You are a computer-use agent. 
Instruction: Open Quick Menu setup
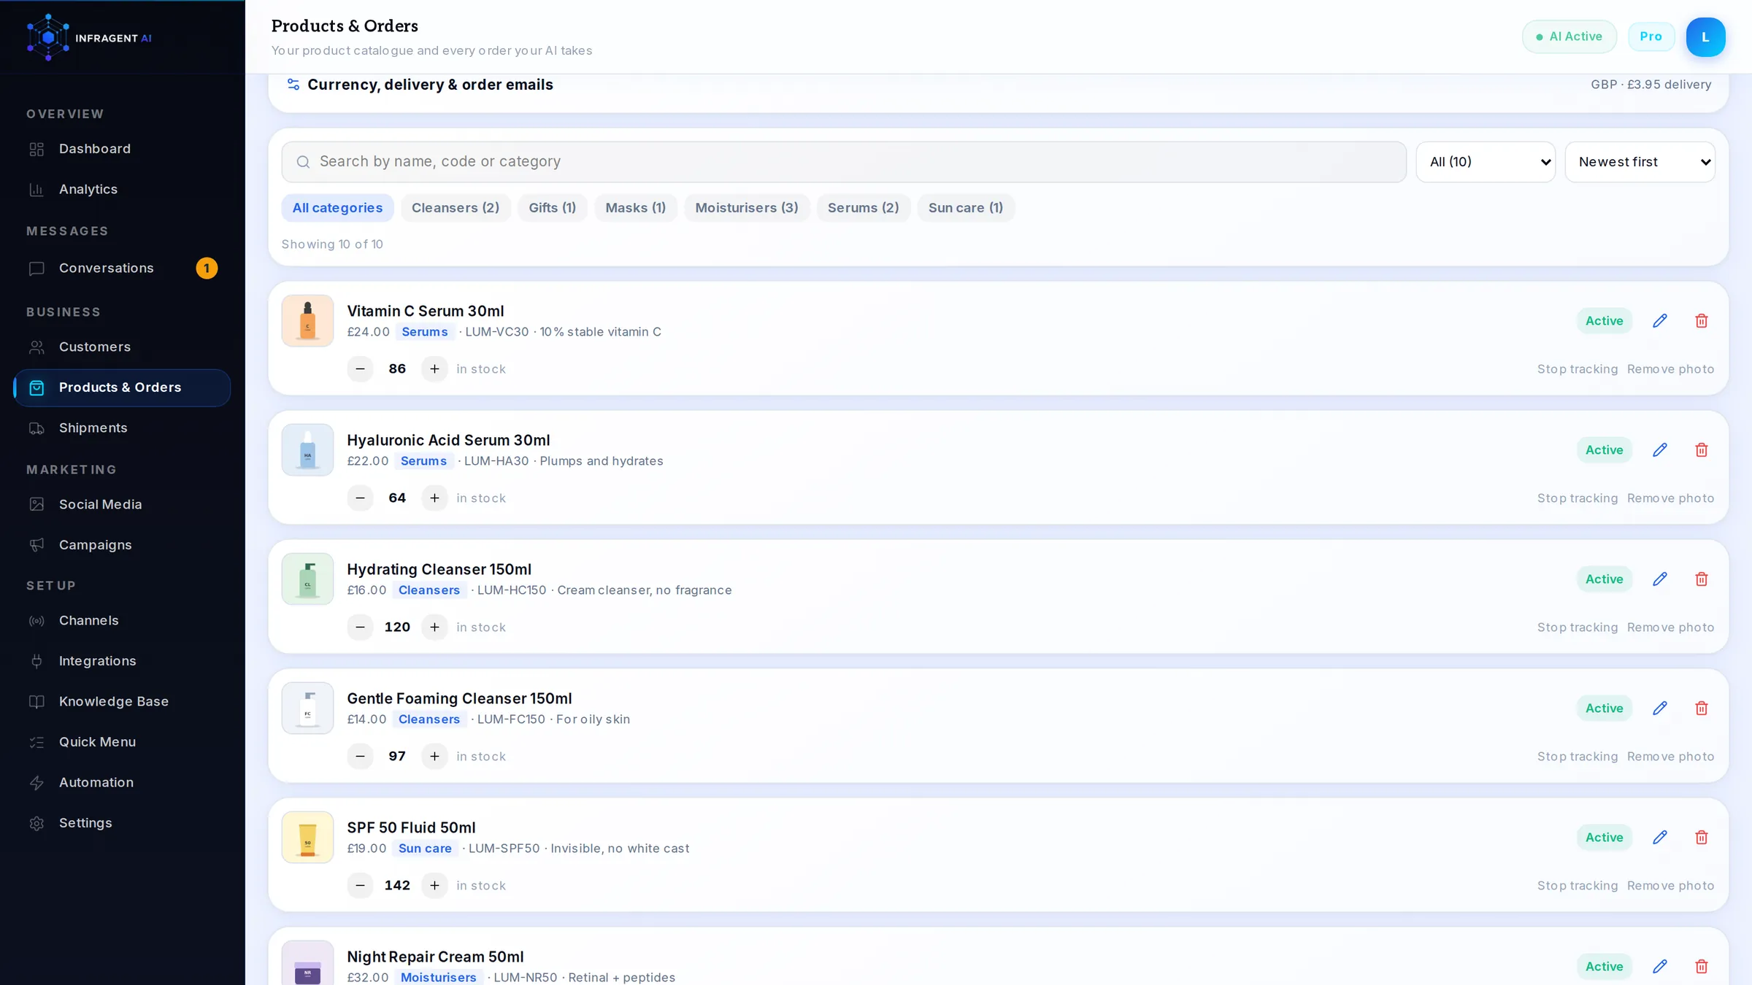(122, 742)
